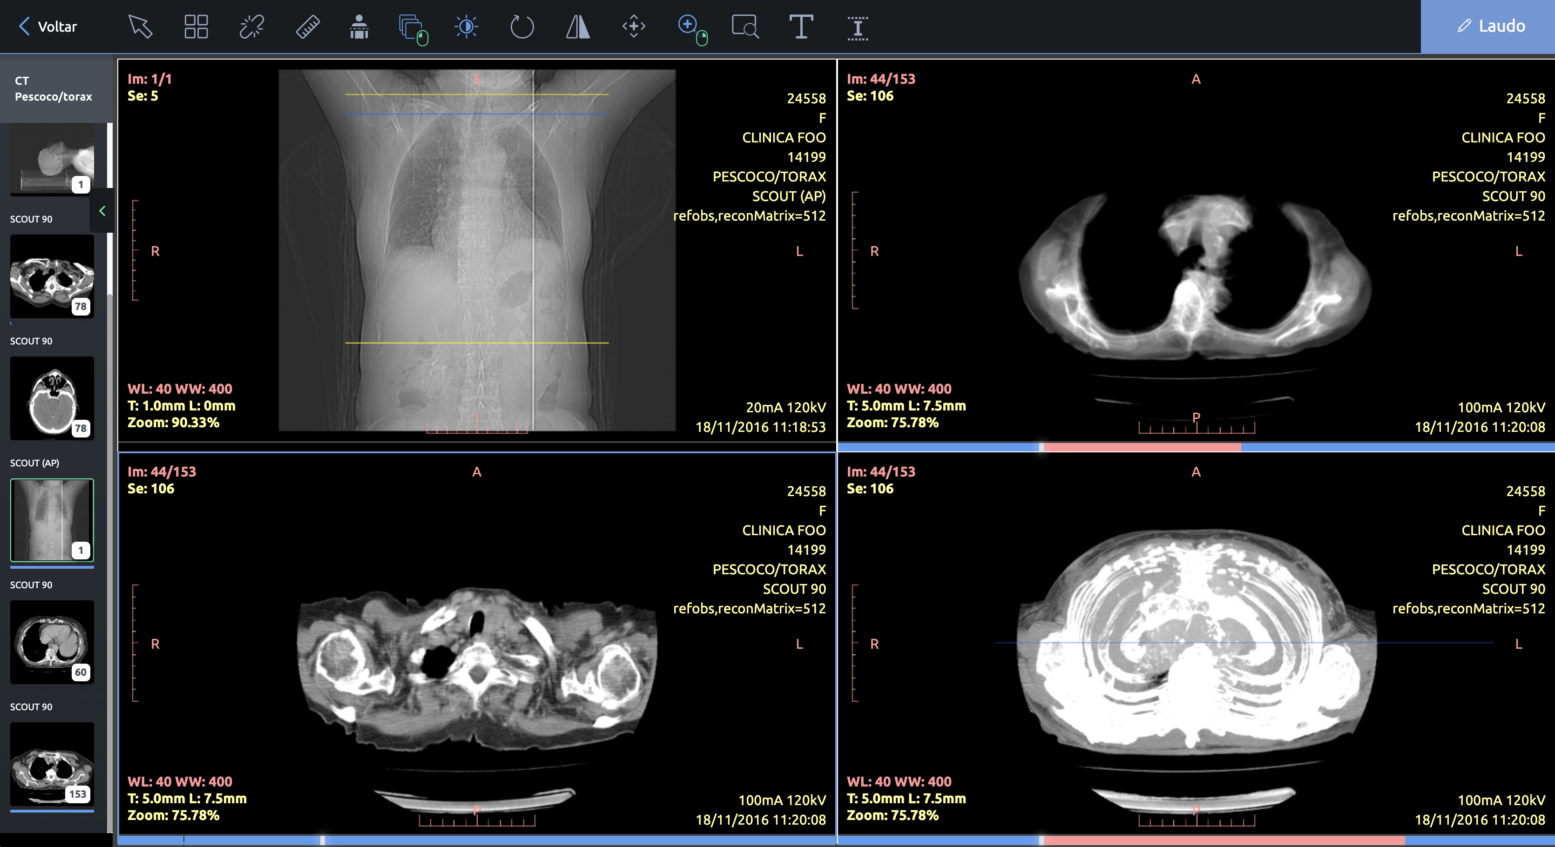This screenshot has height=847, width=1555.
Task: Click the '18/11/2016 11:18:53' timestamp
Action: click(761, 427)
